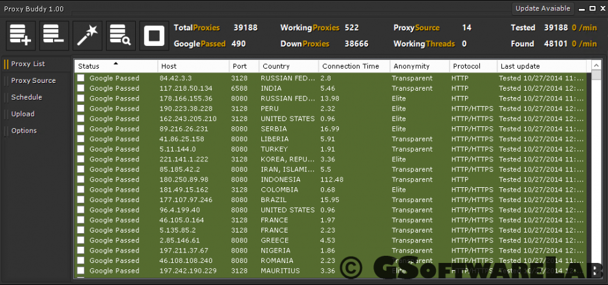
Task: Tick the checkbox for host 84.42.3.3
Action: [x=81, y=78]
